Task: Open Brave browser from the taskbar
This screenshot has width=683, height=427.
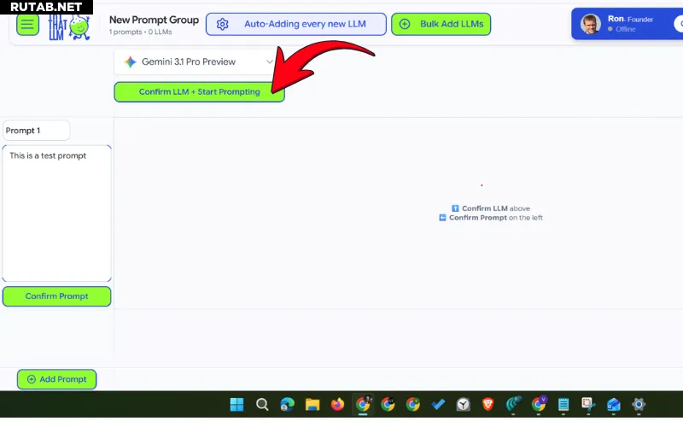Action: pyautogui.click(x=487, y=404)
